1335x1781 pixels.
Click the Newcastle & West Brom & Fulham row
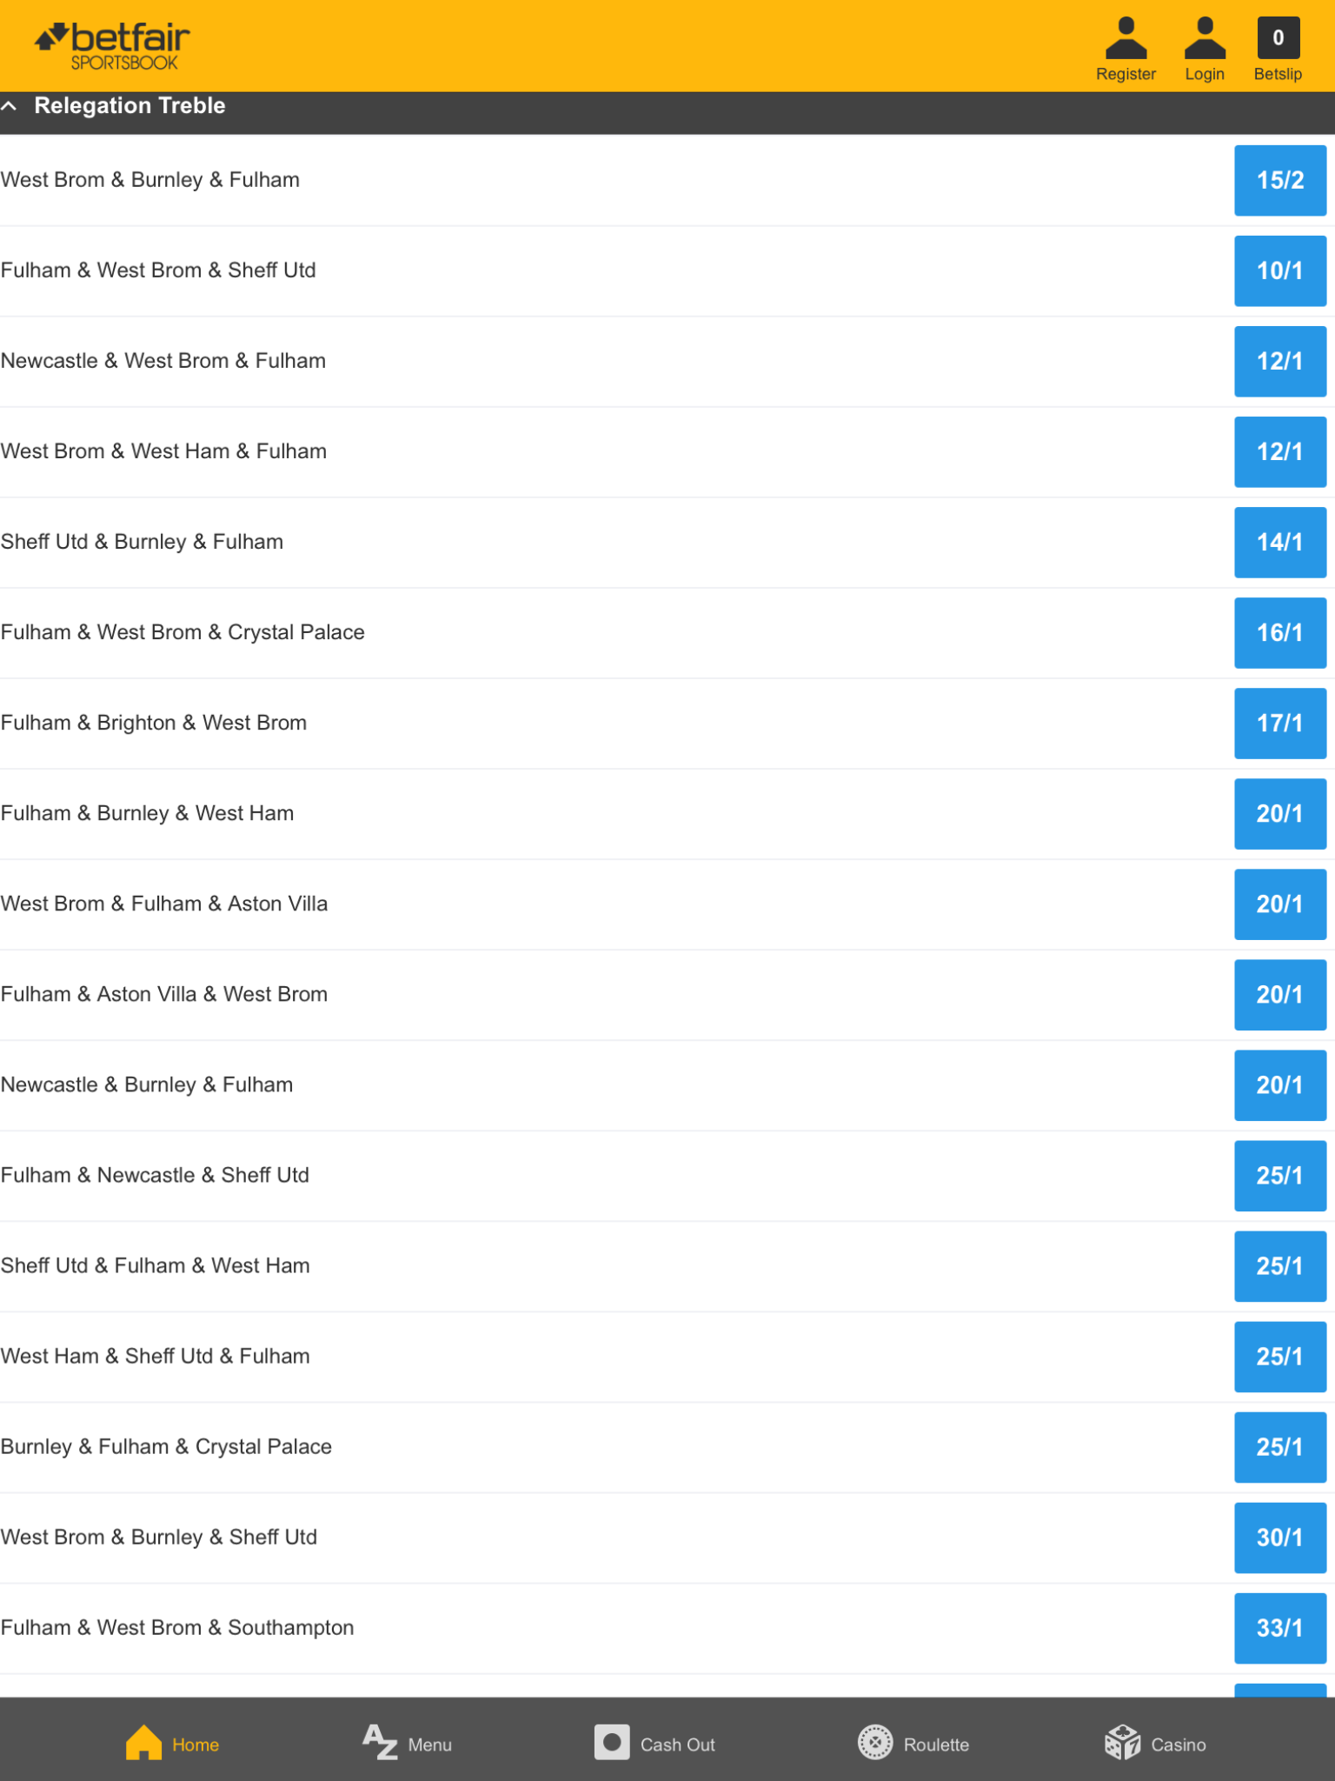tap(667, 361)
